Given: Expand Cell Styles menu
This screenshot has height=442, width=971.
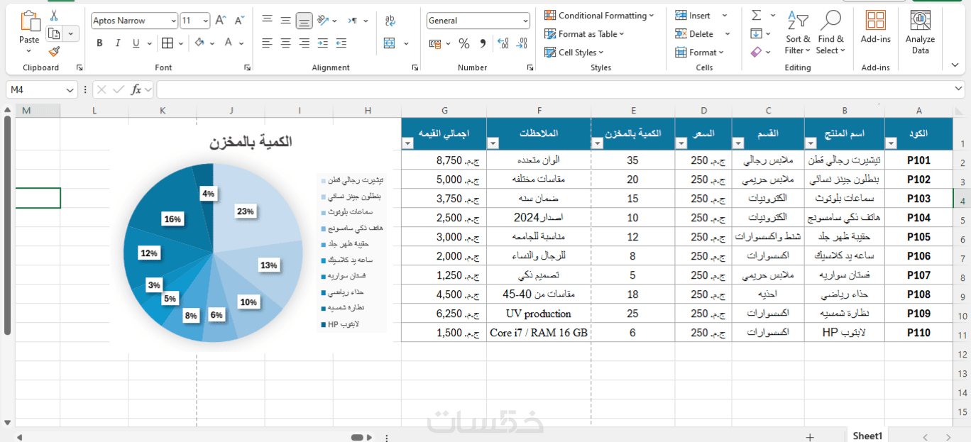Looking at the screenshot, I should [574, 53].
